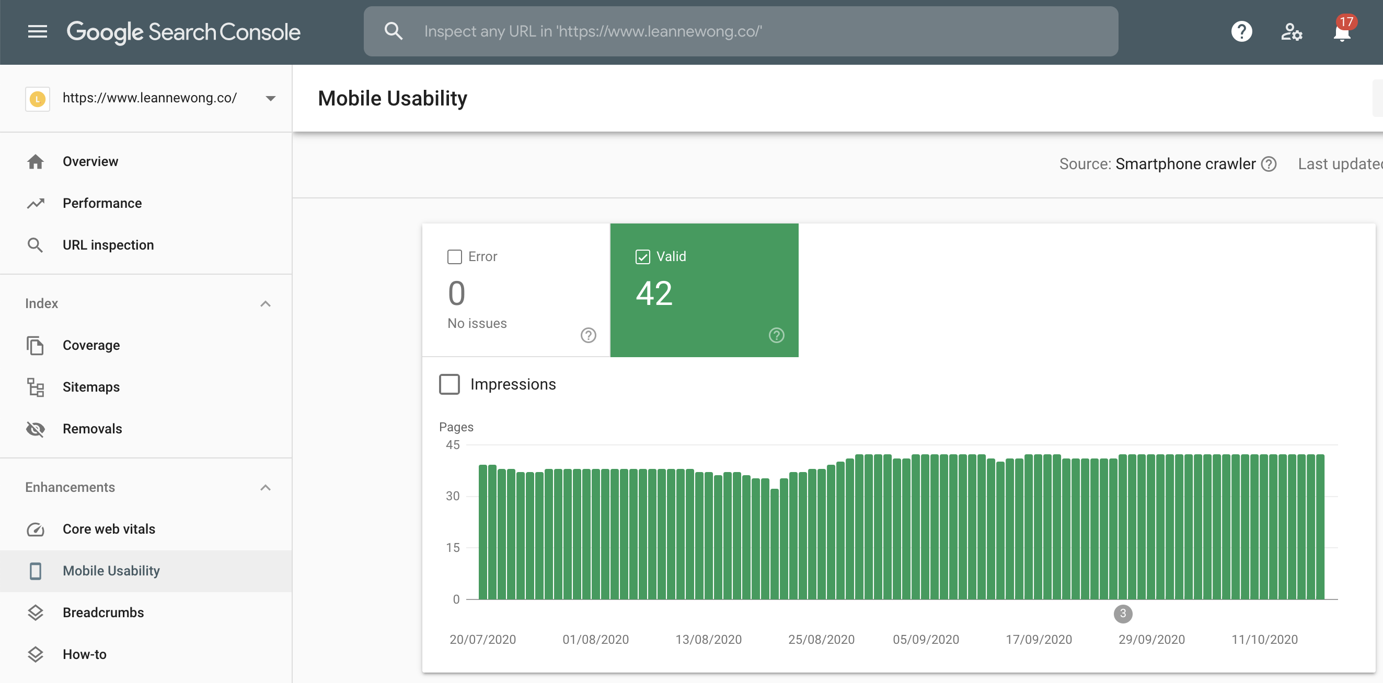
Task: Click the Index section heading
Action: click(41, 304)
